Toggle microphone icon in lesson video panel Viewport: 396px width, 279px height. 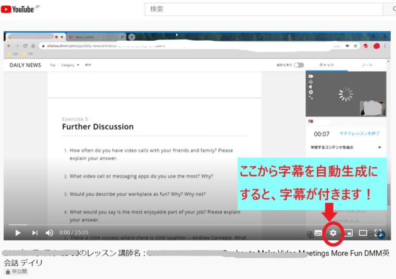pos(311,82)
